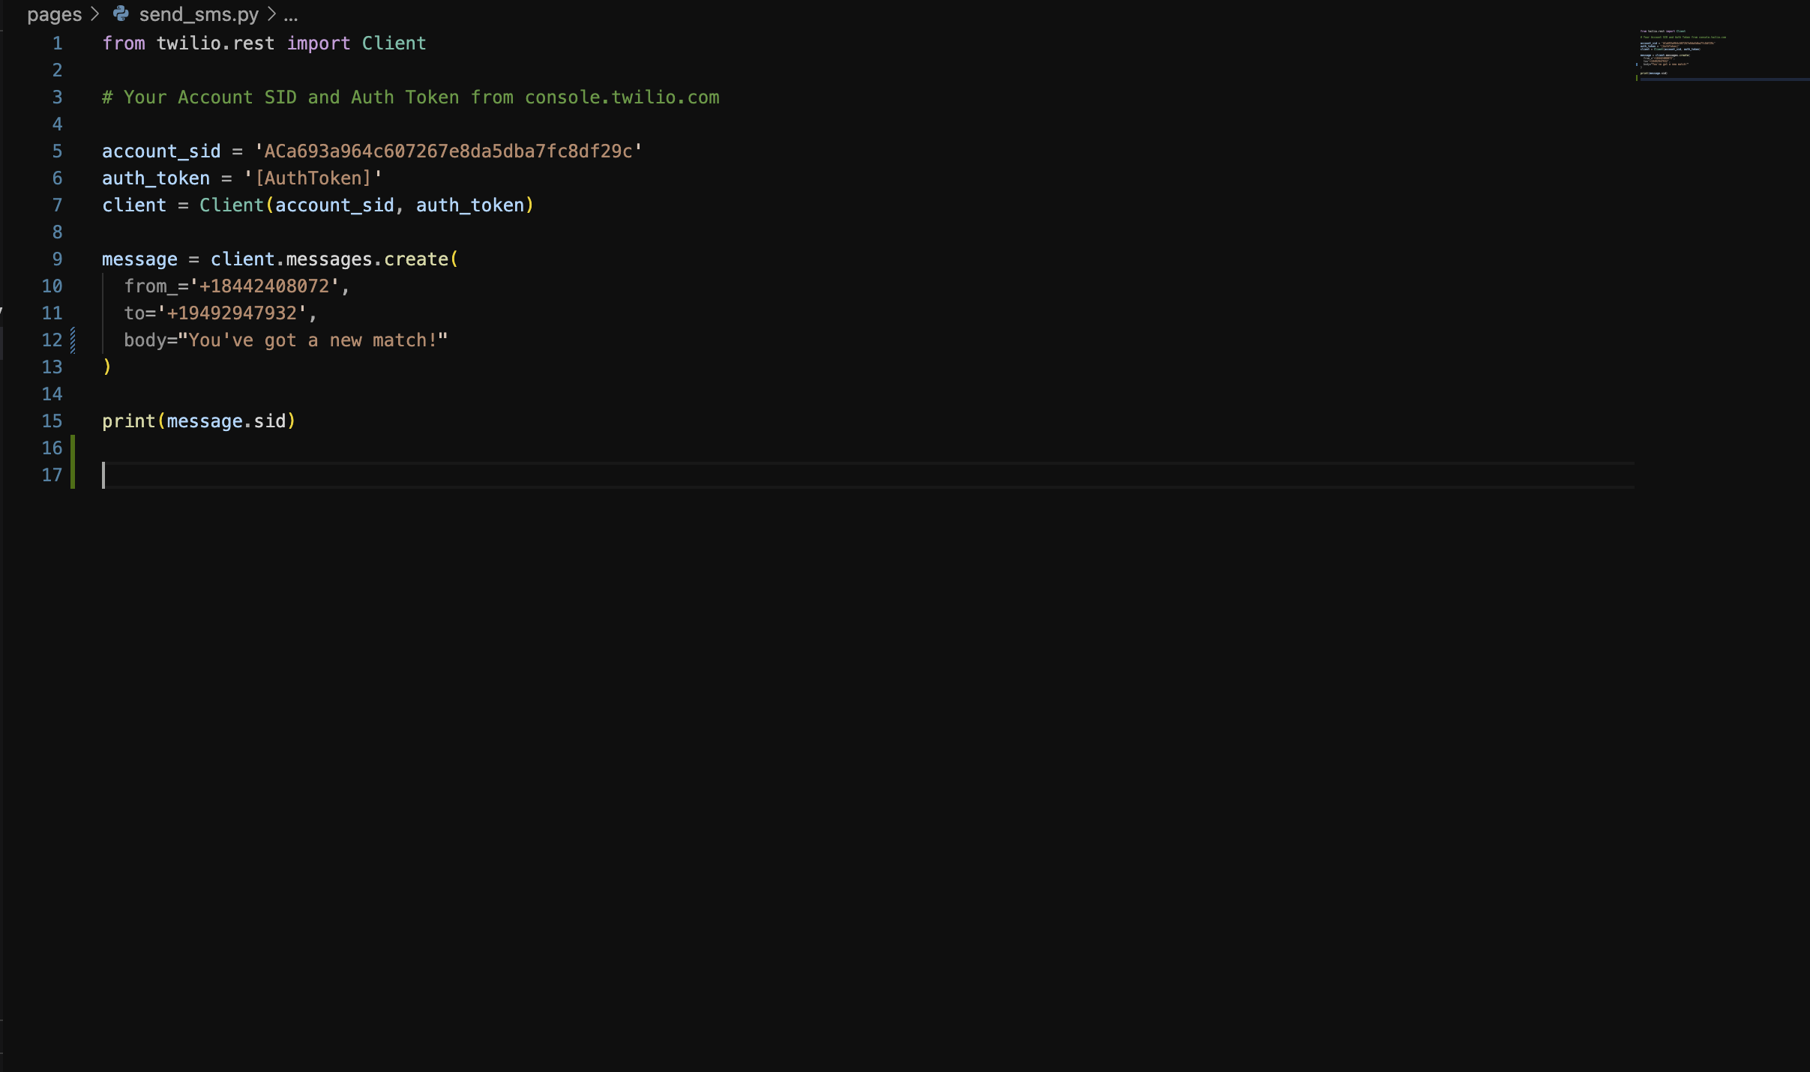Click the closing parenthesis on line 13
The image size is (1810, 1072).
(x=107, y=367)
